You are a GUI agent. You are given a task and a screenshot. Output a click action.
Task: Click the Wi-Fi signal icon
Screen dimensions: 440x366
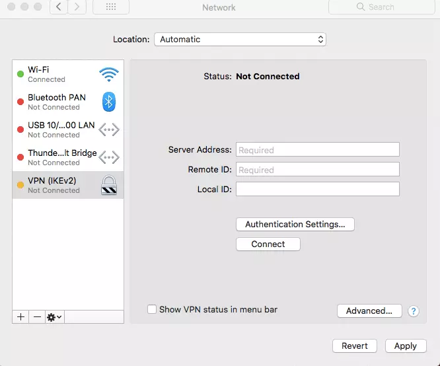108,74
